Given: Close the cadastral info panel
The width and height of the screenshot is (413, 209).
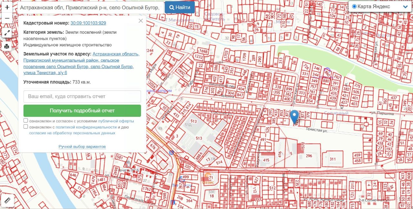Looking at the screenshot, I should pyautogui.click(x=140, y=21).
